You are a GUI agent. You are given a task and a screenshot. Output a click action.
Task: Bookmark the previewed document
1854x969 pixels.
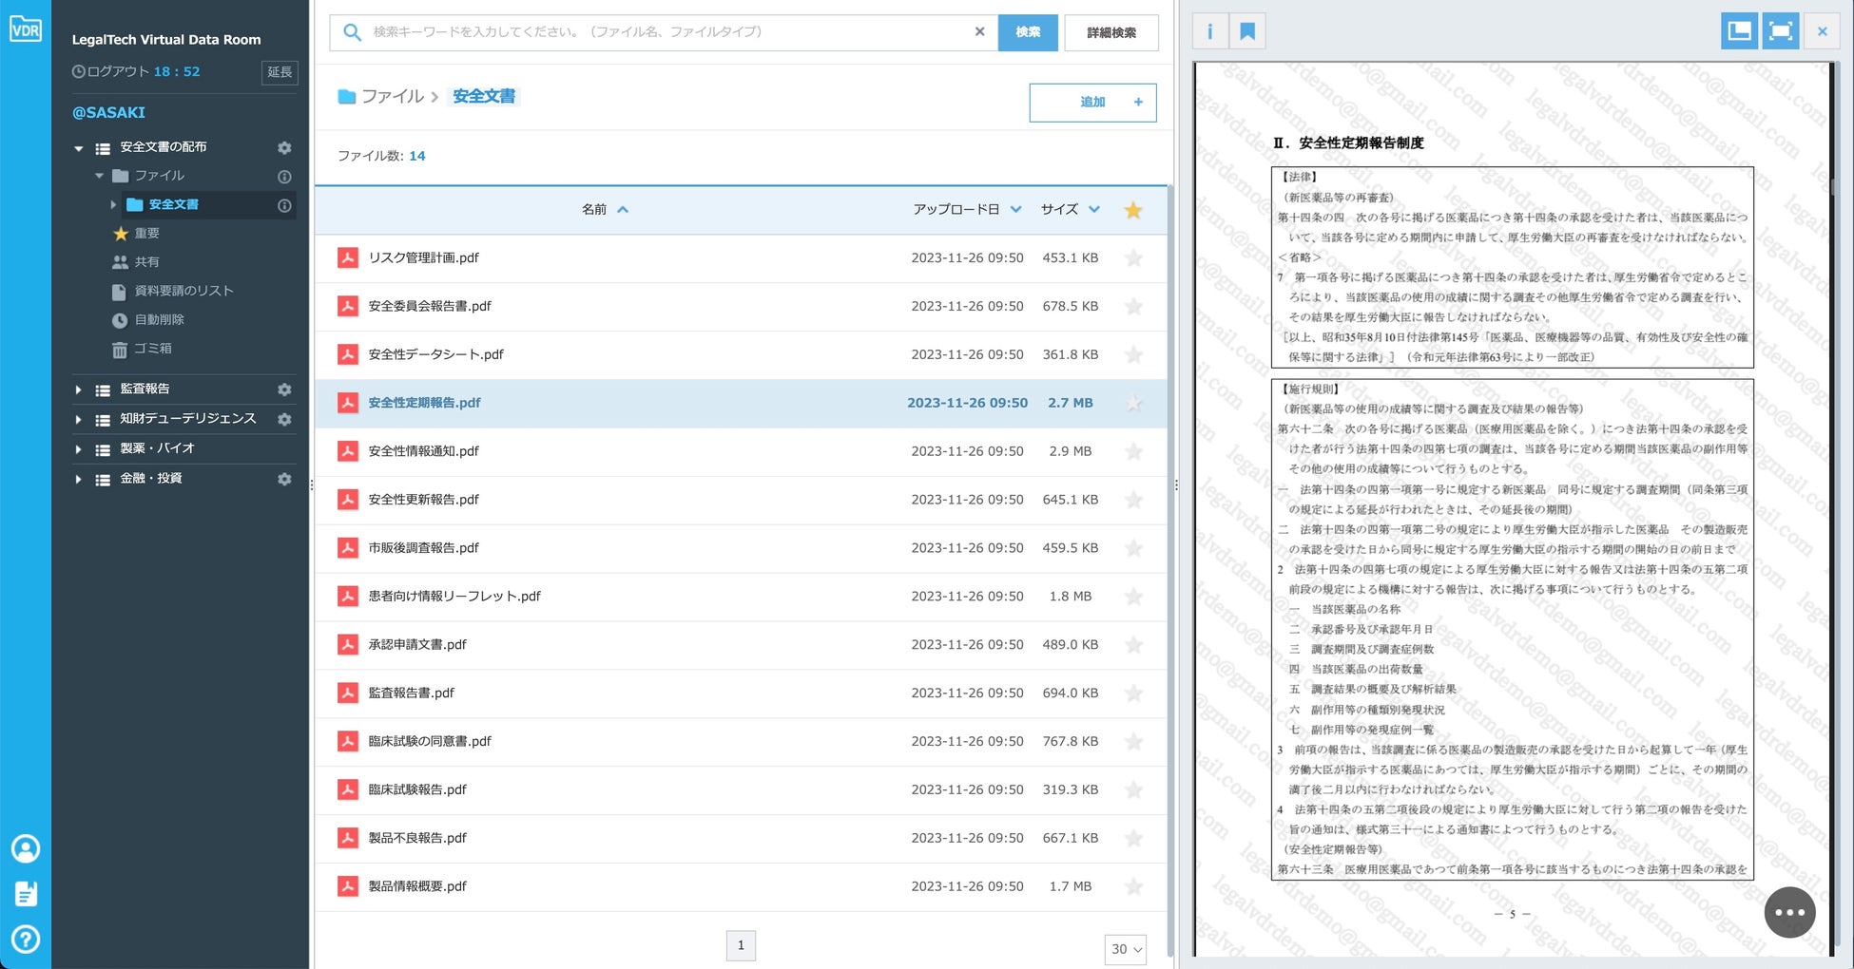point(1247,31)
